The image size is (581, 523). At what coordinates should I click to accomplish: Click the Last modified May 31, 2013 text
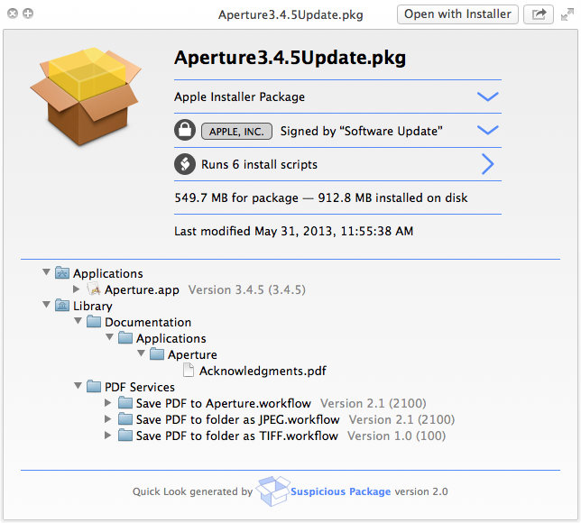point(294,231)
